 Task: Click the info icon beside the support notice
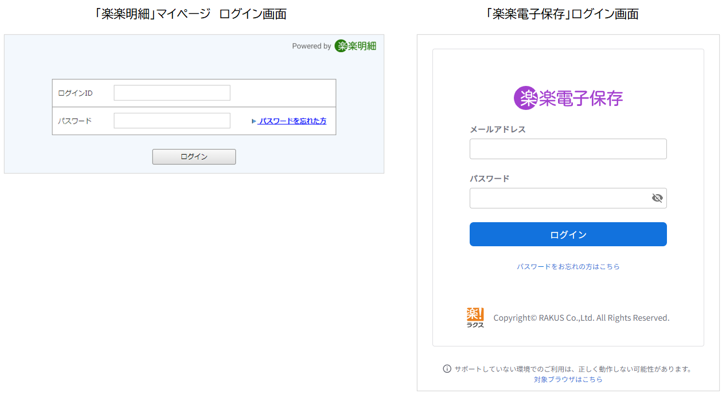point(447,369)
